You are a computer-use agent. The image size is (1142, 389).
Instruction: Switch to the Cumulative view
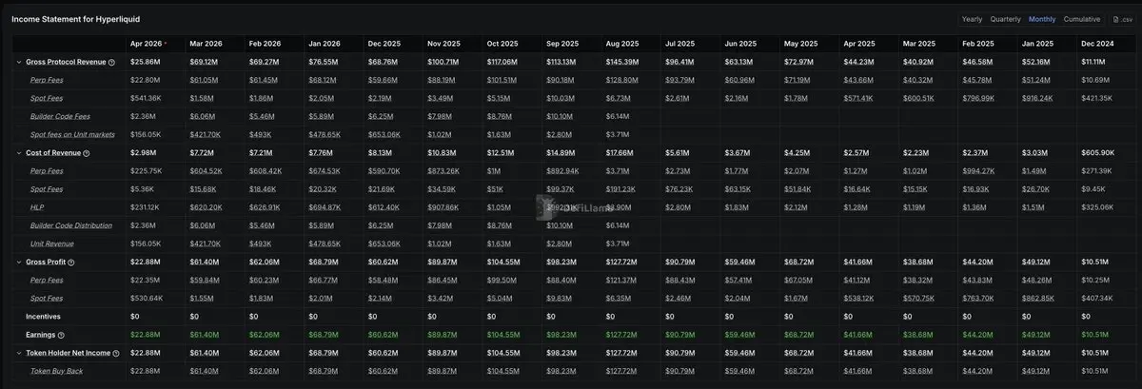tap(1082, 19)
